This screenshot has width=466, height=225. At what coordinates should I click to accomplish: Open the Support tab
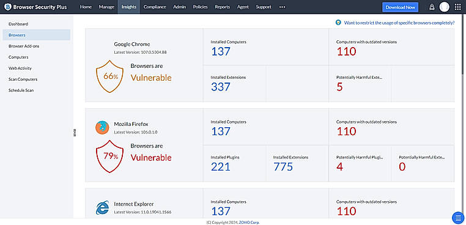point(264,7)
